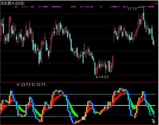Click the 17.78 high price label

tap(132, 9)
